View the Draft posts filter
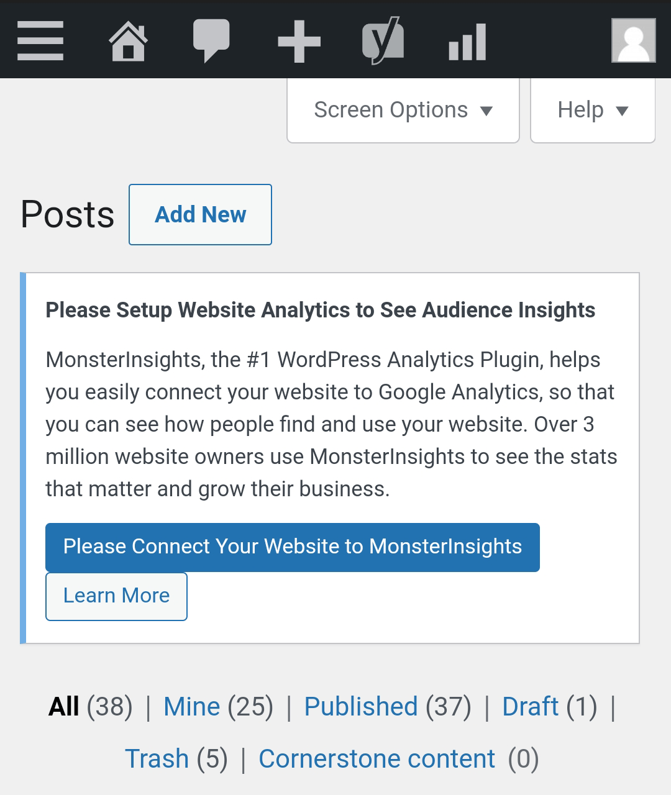This screenshot has height=795, width=671. 530,707
